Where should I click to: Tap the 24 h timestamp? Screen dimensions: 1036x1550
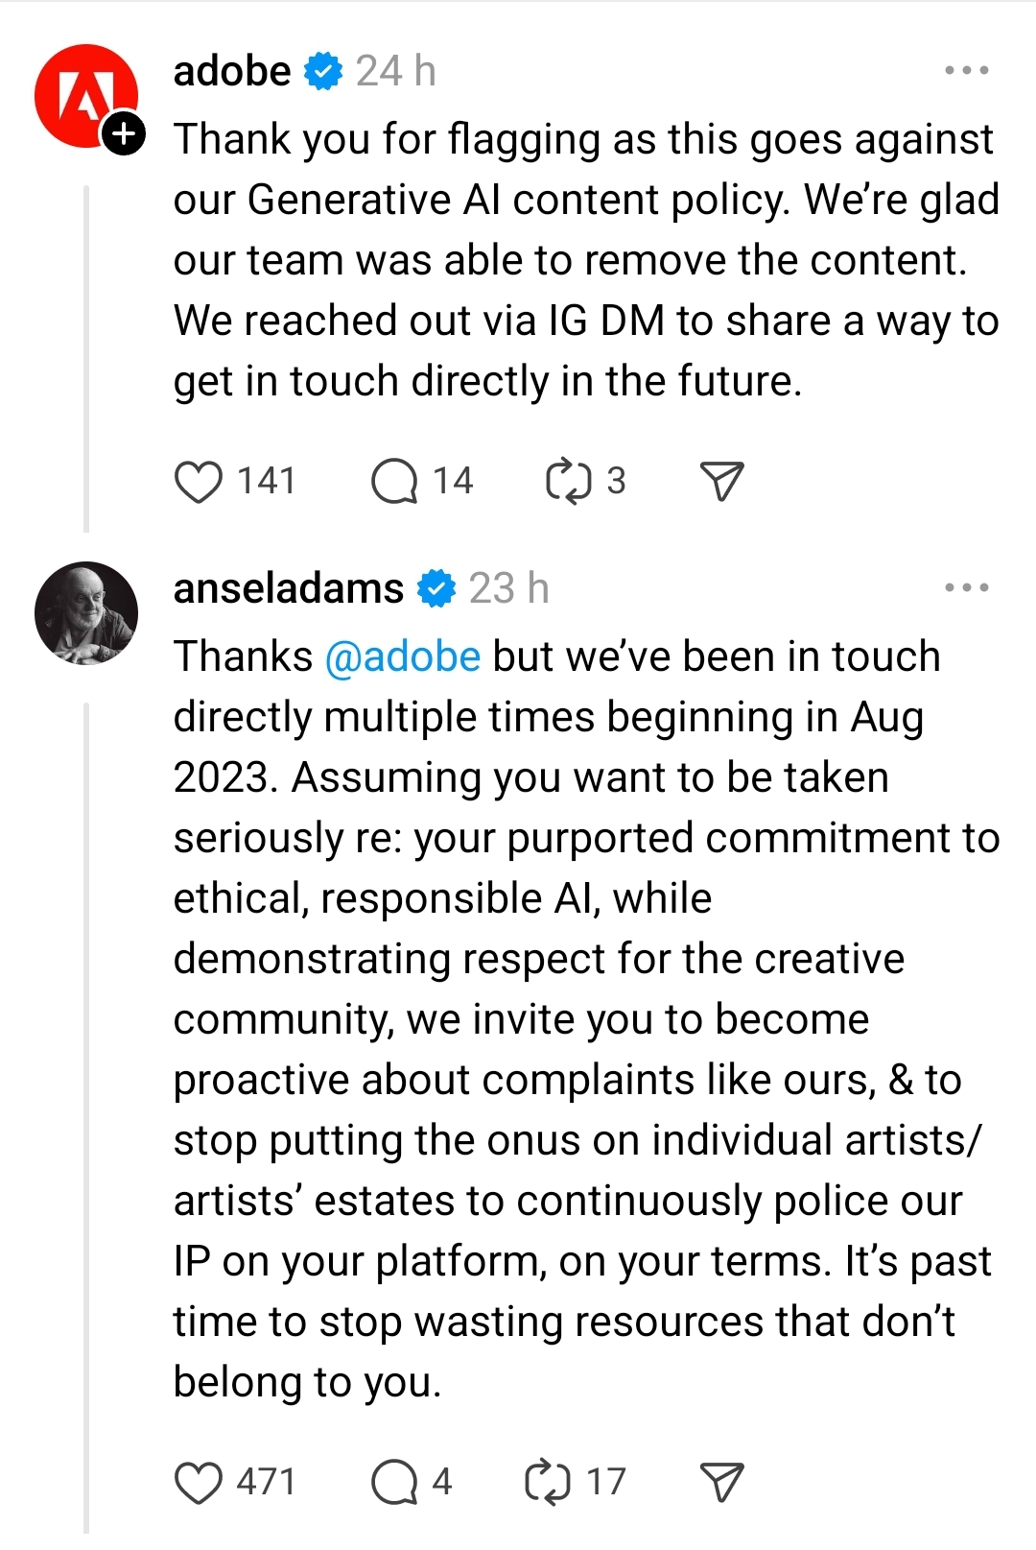395,72
